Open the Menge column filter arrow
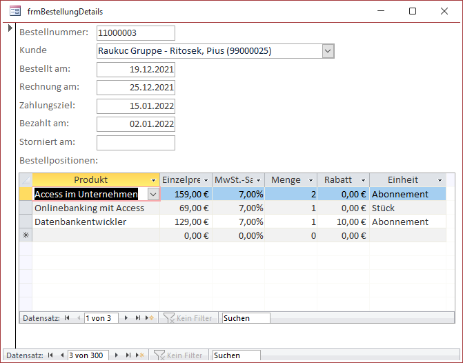This screenshot has height=363, width=463. 311,180
